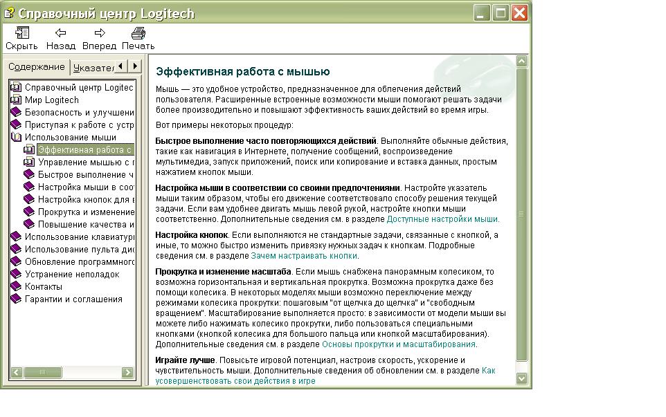666x417 pixels.
Task: Minimize the Справочный центр Logitech window
Action: pyautogui.click(x=481, y=12)
